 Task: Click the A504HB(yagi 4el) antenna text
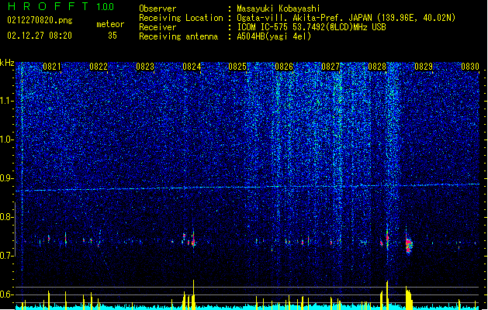pyautogui.click(x=274, y=36)
